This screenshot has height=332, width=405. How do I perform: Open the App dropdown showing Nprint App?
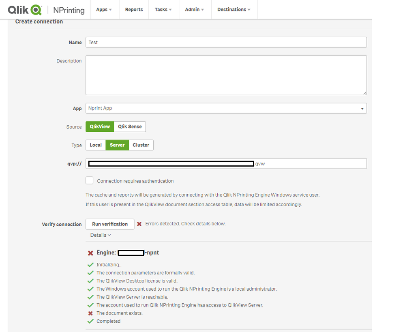tap(226, 108)
